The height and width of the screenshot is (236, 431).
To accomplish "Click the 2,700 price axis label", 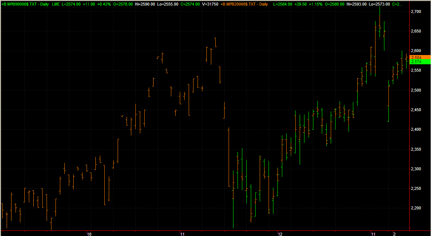I will [416, 12].
